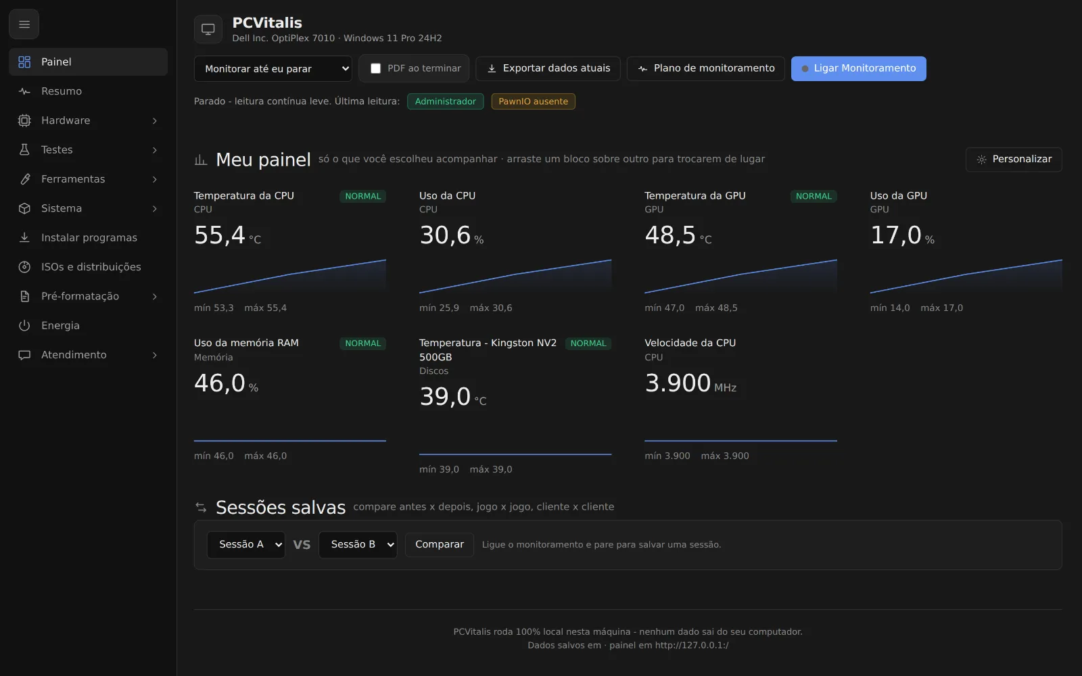Image resolution: width=1082 pixels, height=676 pixels.
Task: Select the Energia menu entry
Action: click(x=89, y=326)
